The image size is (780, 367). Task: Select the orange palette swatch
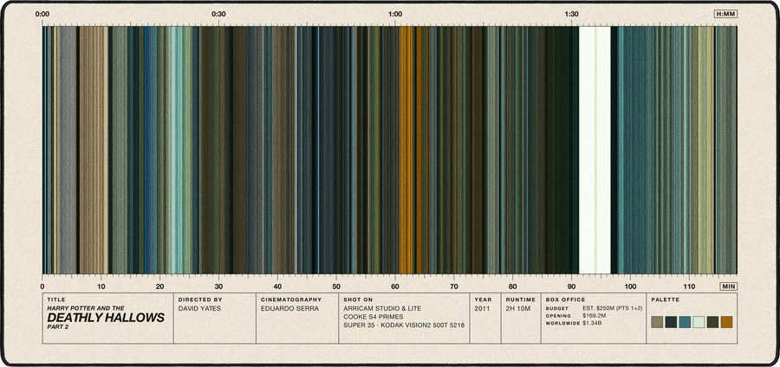[x=726, y=322]
